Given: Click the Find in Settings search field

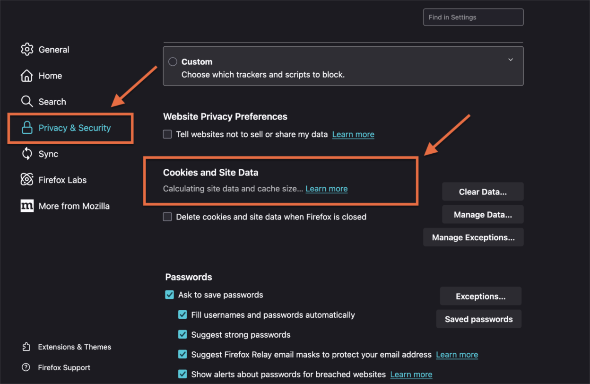Looking at the screenshot, I should point(473,17).
